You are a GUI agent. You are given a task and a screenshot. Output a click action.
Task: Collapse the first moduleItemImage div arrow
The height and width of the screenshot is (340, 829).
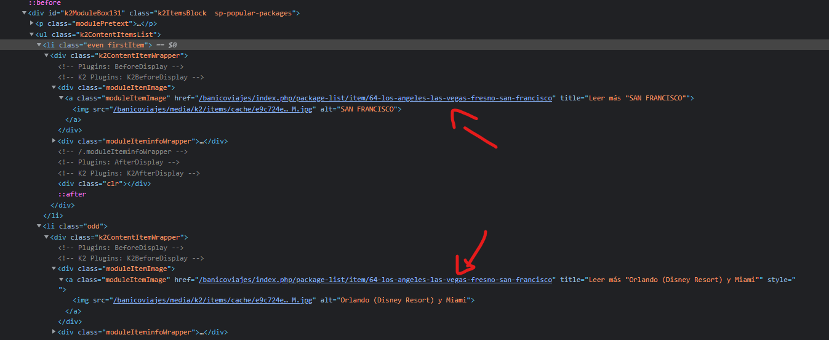(54, 87)
